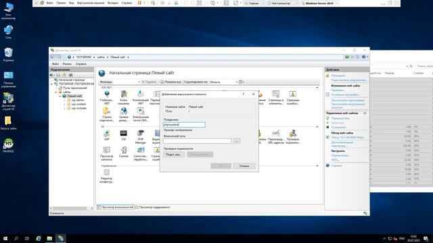Click the Основные настройки... action link
433x243 pixels.
coord(346,94)
